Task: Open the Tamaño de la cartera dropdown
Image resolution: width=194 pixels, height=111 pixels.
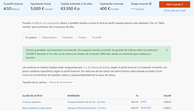Action: (x=62, y=82)
